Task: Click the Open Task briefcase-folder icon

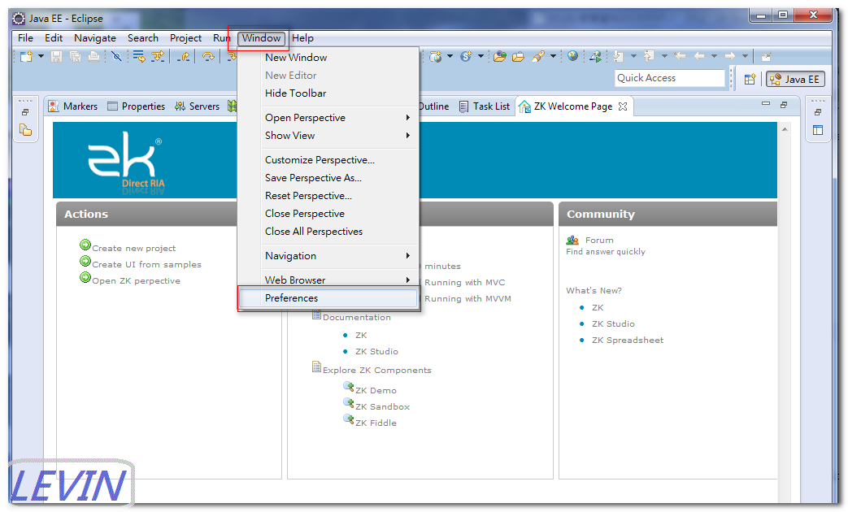Action: [518, 56]
